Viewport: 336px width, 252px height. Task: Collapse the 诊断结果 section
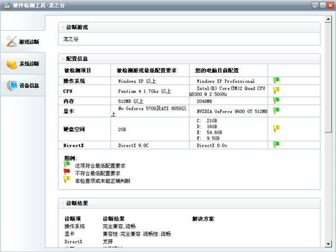[x=63, y=203]
